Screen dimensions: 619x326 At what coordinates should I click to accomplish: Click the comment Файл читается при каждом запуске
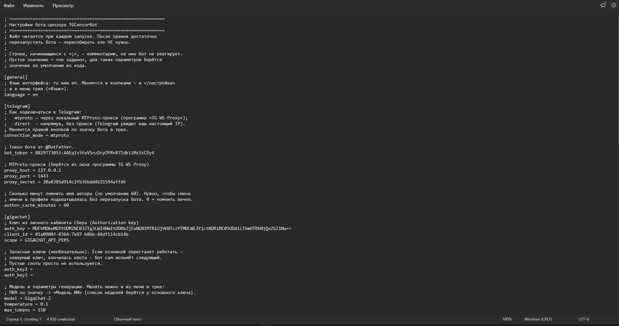point(81,36)
